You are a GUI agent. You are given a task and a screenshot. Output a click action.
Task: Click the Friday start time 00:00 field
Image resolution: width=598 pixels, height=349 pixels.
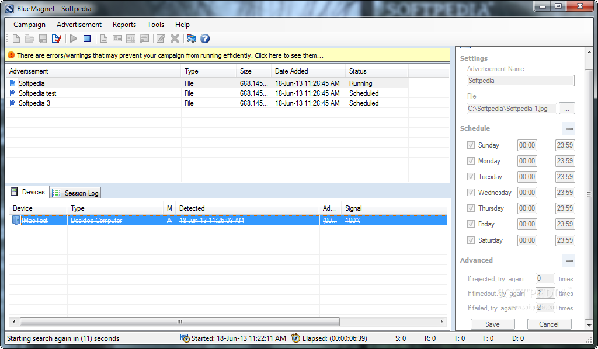click(527, 224)
